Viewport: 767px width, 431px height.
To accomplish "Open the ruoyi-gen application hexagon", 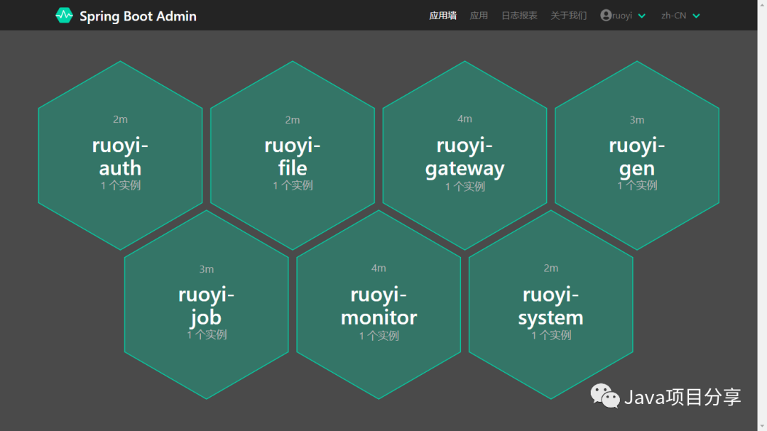I will pos(637,156).
